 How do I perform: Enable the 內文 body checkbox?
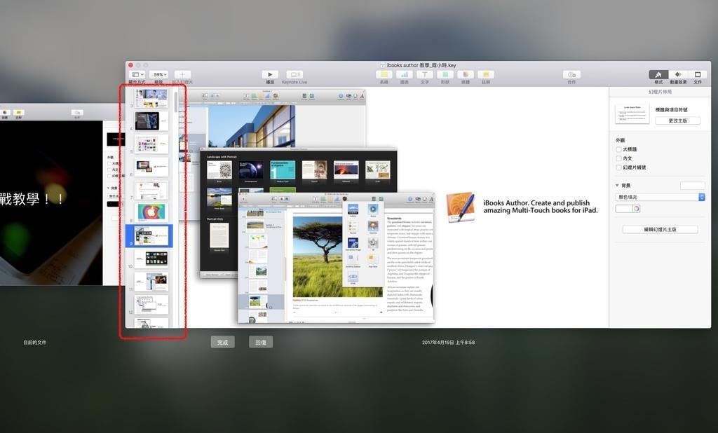coord(618,158)
